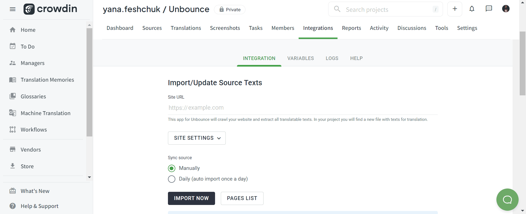Click the page vertical scrollbar thumb
This screenshot has height=214, width=526.
click(522, 64)
